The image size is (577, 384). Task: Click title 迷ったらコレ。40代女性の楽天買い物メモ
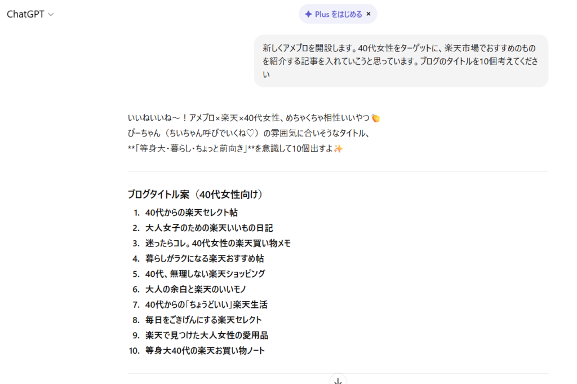(218, 243)
